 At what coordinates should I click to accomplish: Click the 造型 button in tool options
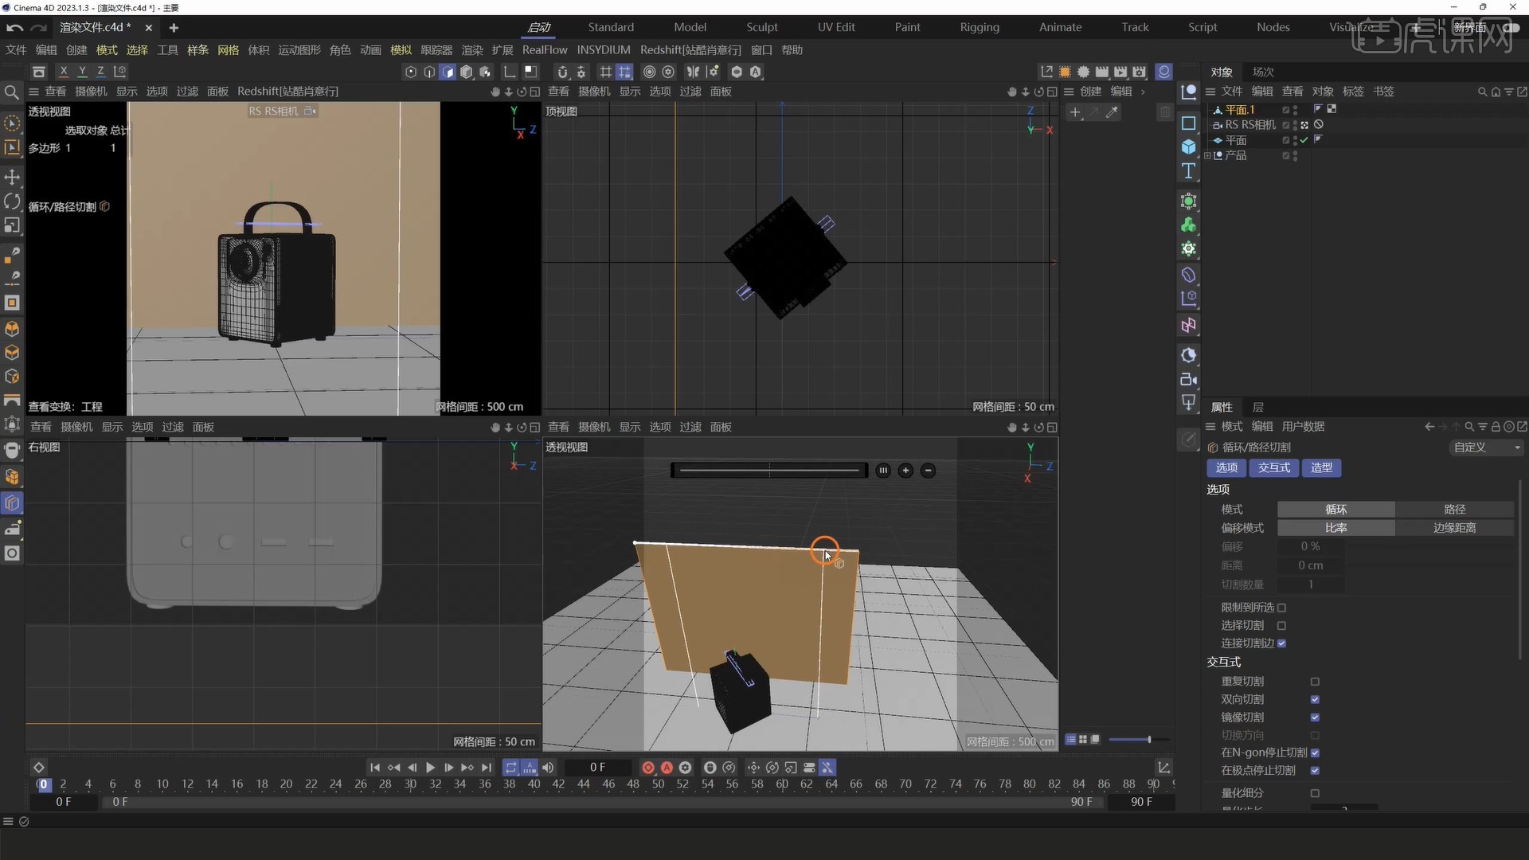[x=1321, y=468]
